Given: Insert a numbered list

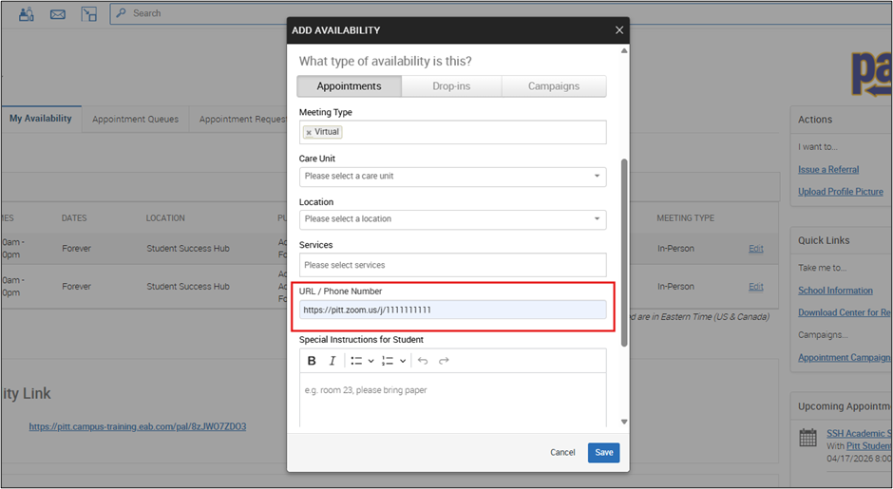Looking at the screenshot, I should pyautogui.click(x=388, y=361).
